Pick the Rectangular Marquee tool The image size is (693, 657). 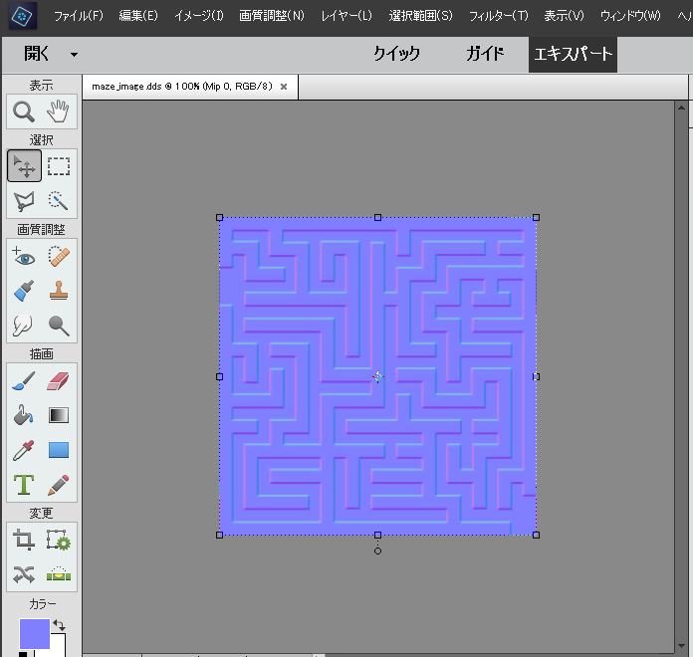coord(59,166)
